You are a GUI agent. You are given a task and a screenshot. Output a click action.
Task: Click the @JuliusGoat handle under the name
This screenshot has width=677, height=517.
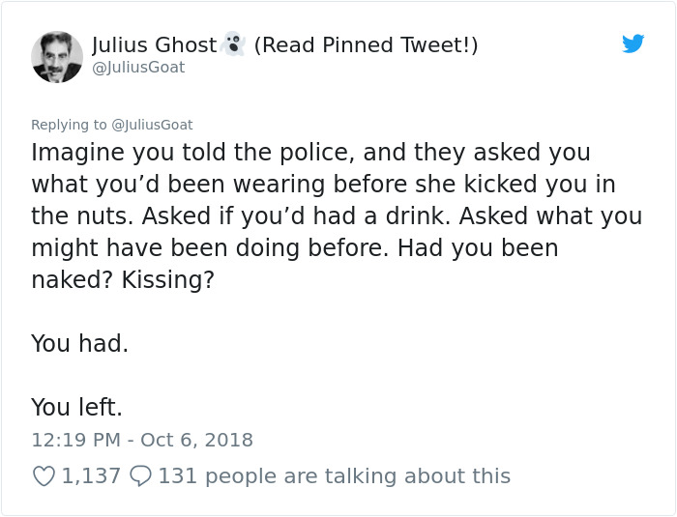tap(138, 68)
